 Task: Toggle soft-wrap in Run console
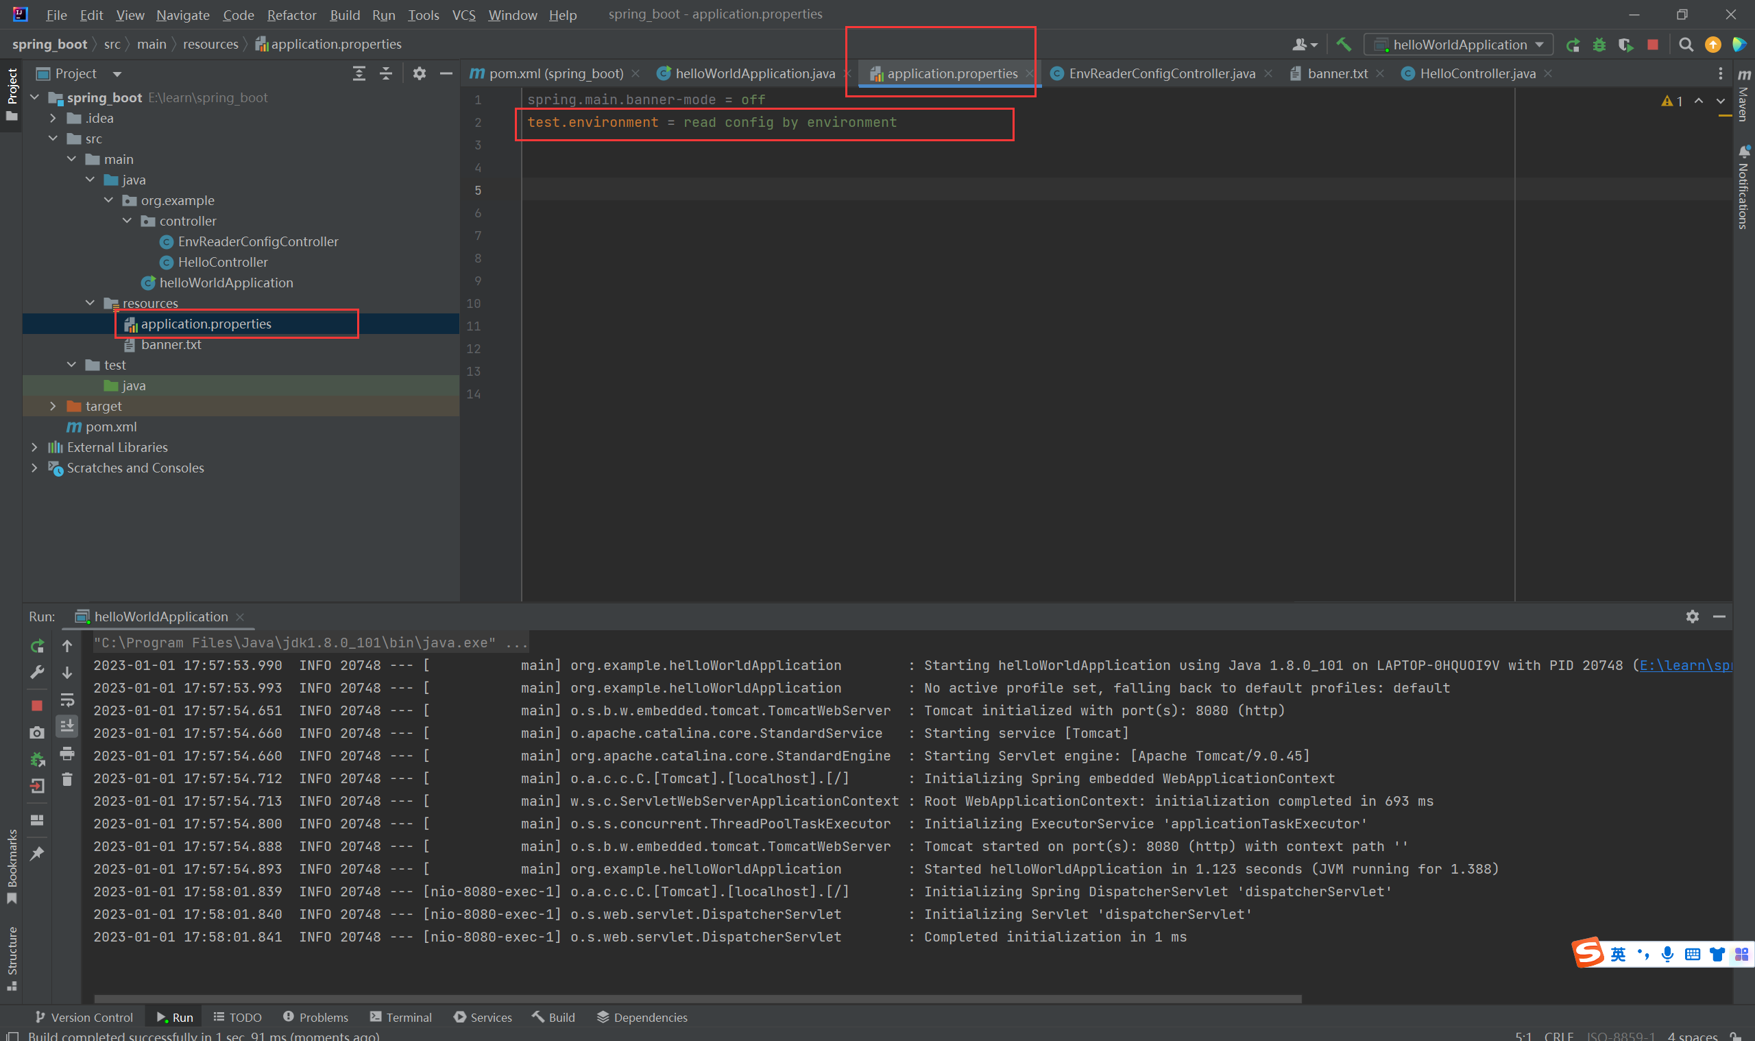coord(67,699)
